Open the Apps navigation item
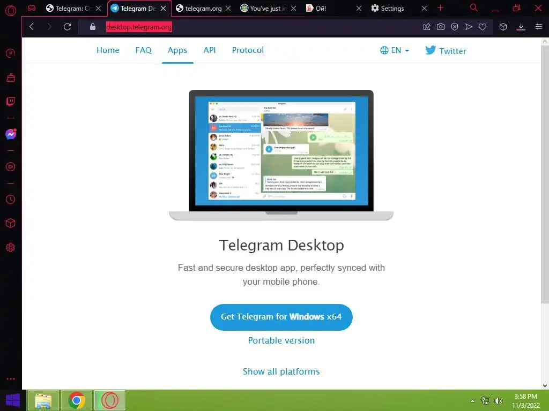 [177, 50]
